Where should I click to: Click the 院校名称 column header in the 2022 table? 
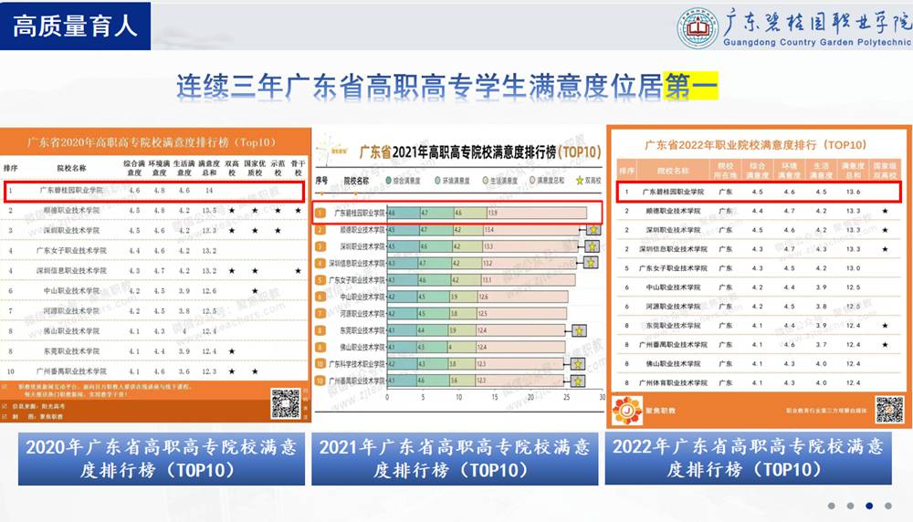point(673,171)
